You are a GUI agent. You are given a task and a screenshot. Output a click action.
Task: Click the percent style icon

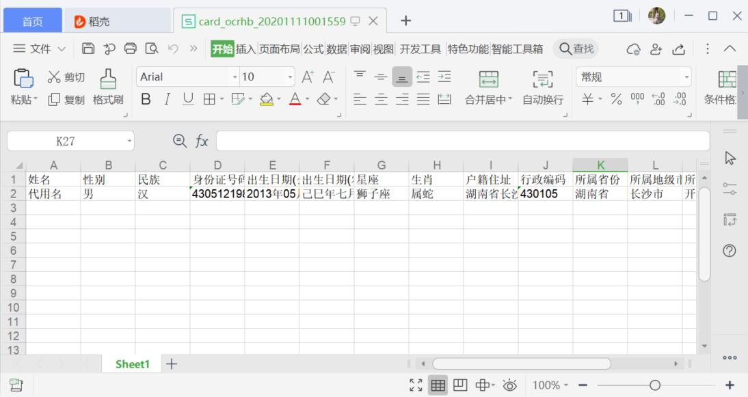click(x=616, y=99)
